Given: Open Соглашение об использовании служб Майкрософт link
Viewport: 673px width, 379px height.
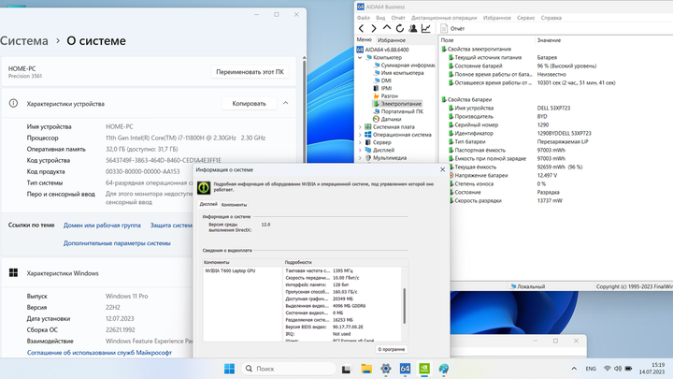Looking at the screenshot, I should coord(99,353).
